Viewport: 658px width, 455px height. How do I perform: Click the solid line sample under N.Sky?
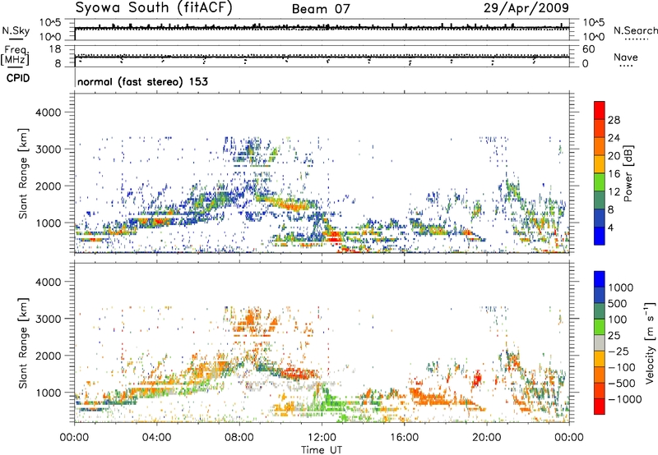pos(16,39)
